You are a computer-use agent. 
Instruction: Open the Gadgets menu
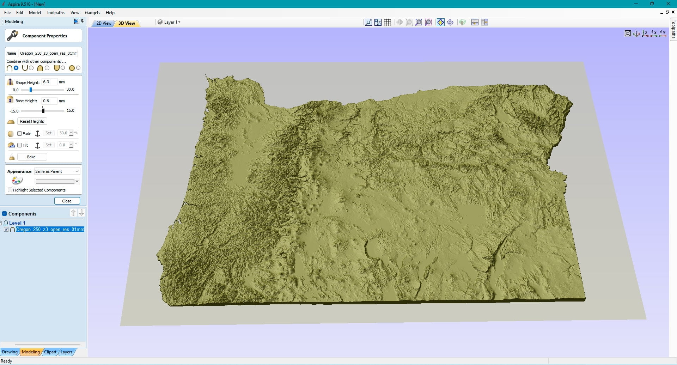pos(92,13)
